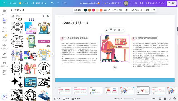
Task: Click the タイマー timer button
Action: [77, 99]
